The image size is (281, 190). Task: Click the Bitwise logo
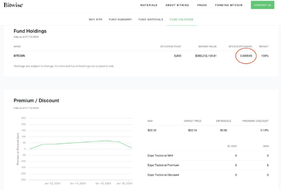click(x=13, y=5)
